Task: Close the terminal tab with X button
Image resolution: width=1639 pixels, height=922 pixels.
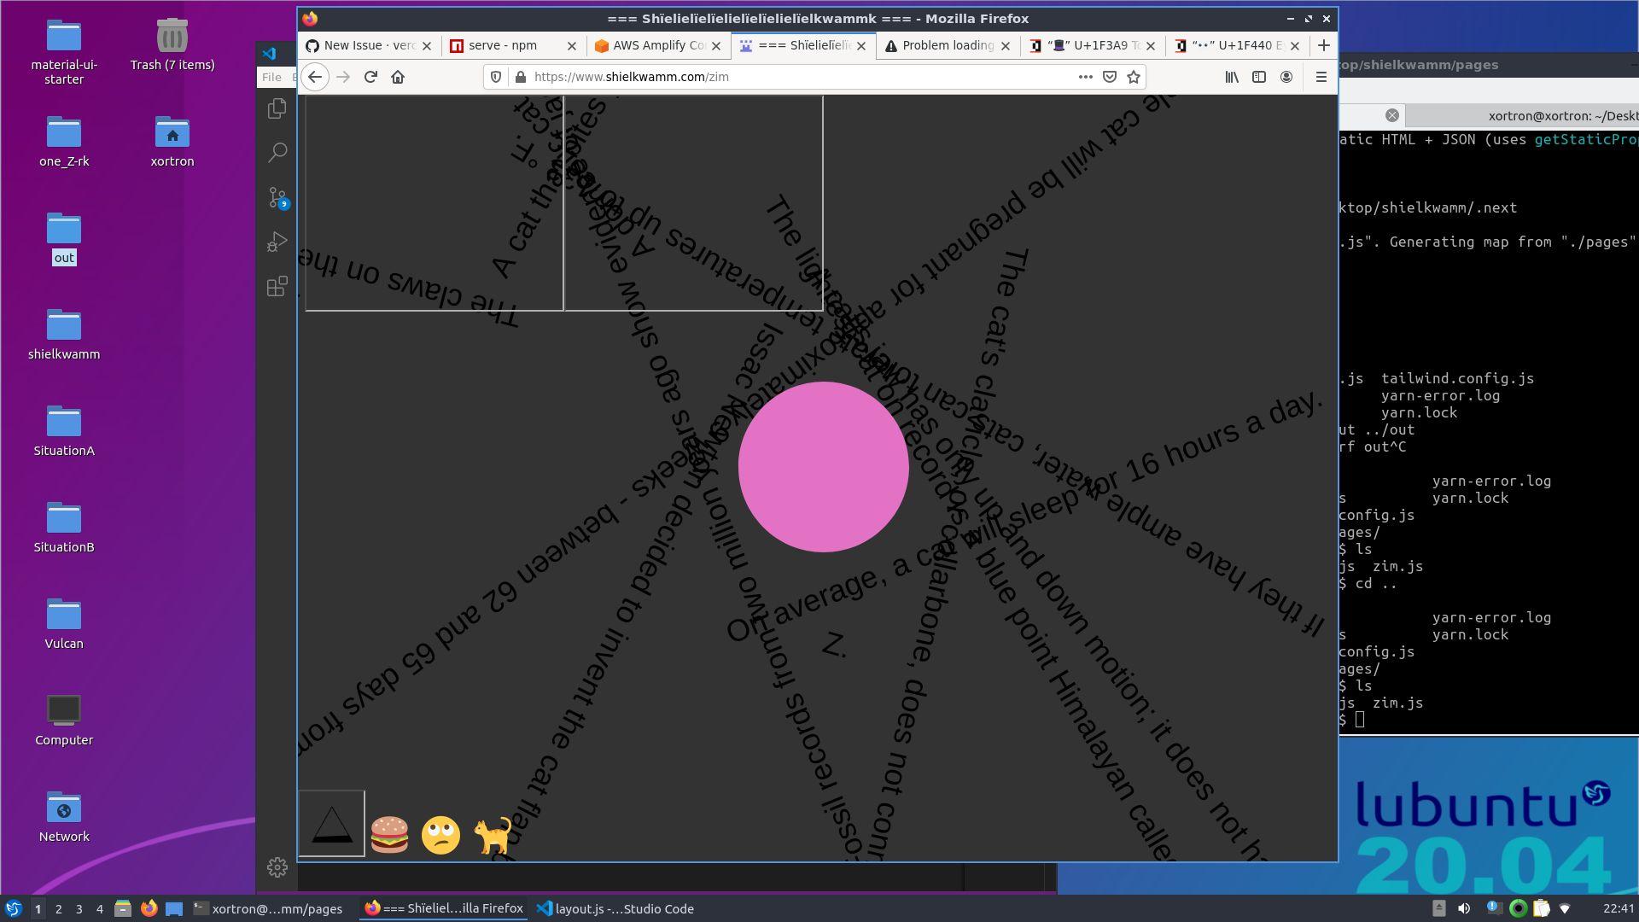Action: click(x=1392, y=115)
